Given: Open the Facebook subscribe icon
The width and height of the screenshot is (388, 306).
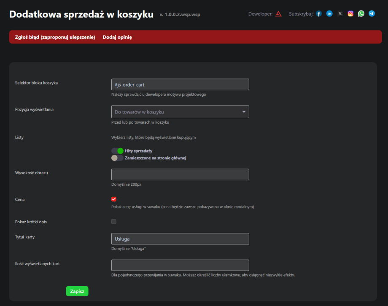Looking at the screenshot, I should point(319,14).
